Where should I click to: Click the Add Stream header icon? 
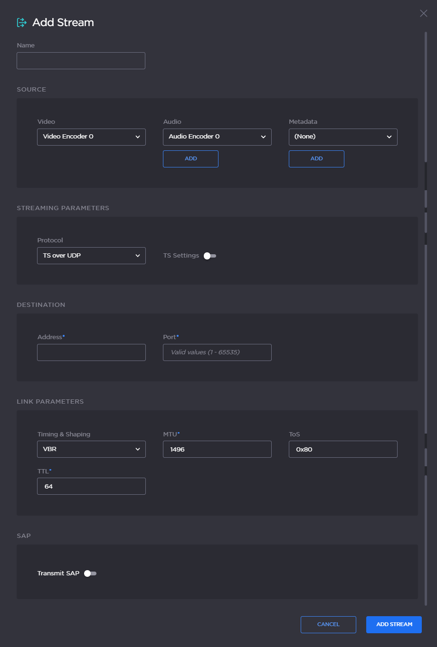[21, 22]
